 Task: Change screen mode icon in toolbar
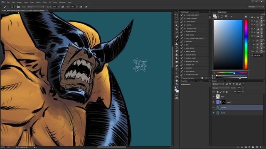click(177, 99)
